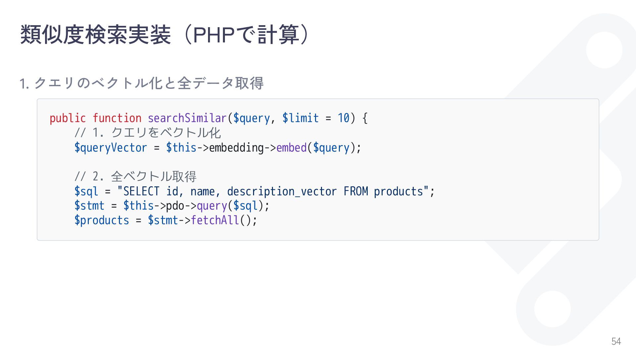Click the subtitle クエリのベクトル化と全データ取得
Screen dimensions: 636x358
point(149,83)
